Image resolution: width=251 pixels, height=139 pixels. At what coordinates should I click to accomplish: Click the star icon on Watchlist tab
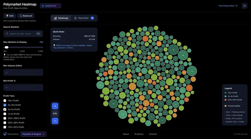[x=75, y=18]
